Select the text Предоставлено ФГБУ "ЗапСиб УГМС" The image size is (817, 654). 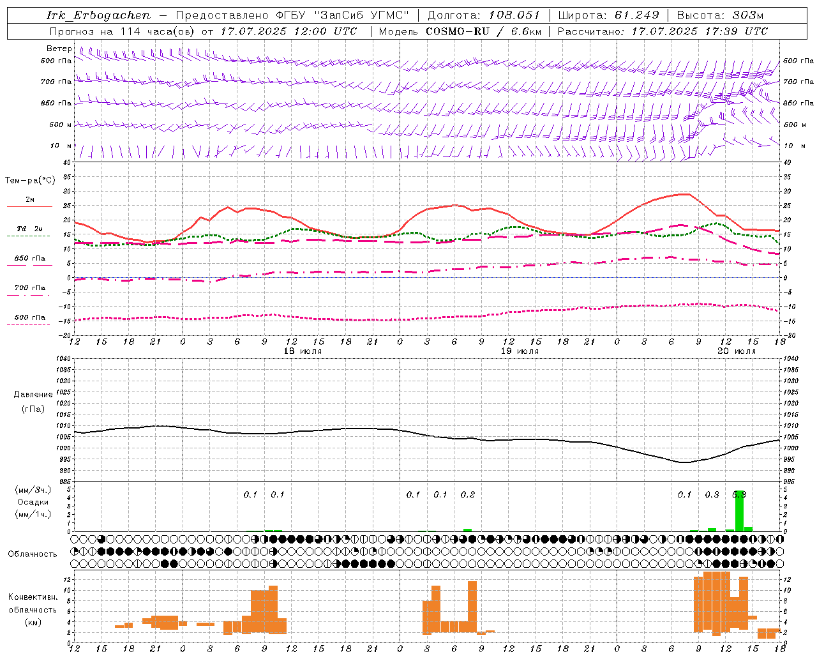pos(292,15)
